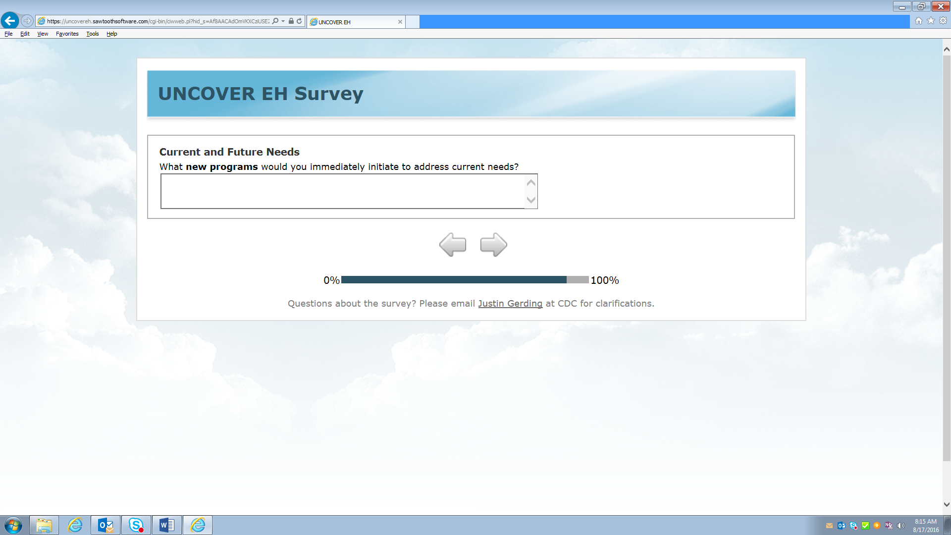
Task: Open the browser Home icon
Action: [918, 21]
